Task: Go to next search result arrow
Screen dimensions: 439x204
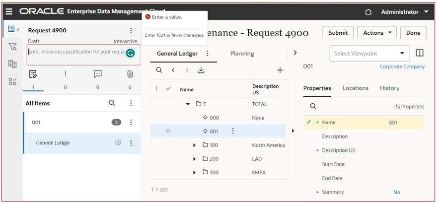Action: pos(187,70)
